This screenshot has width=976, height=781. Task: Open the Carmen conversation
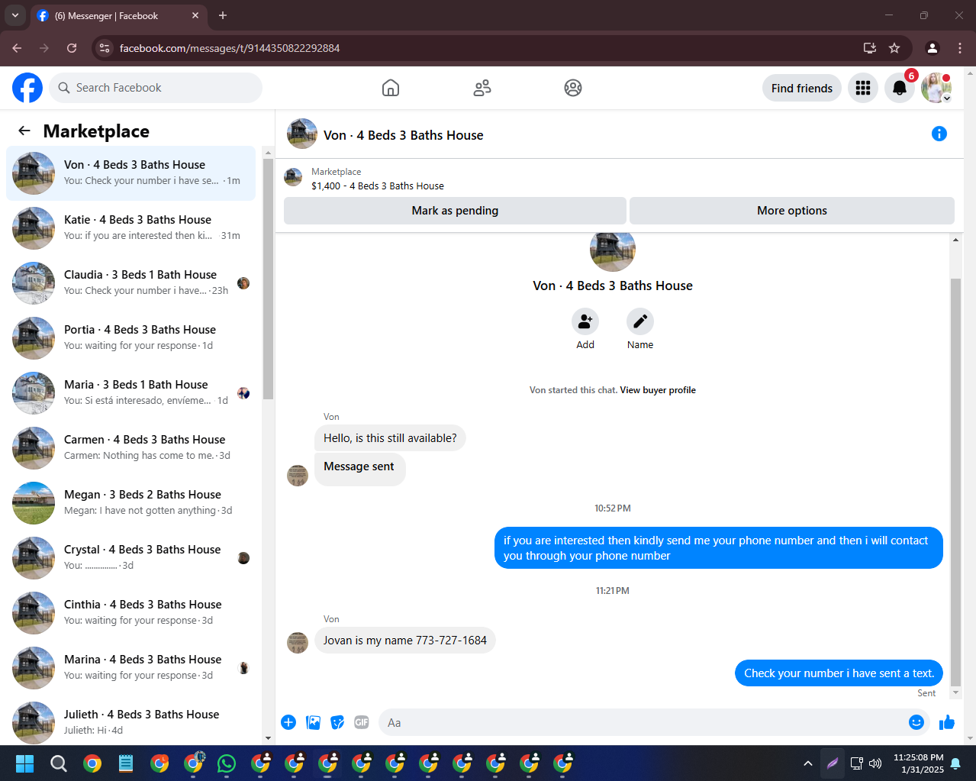(130, 448)
